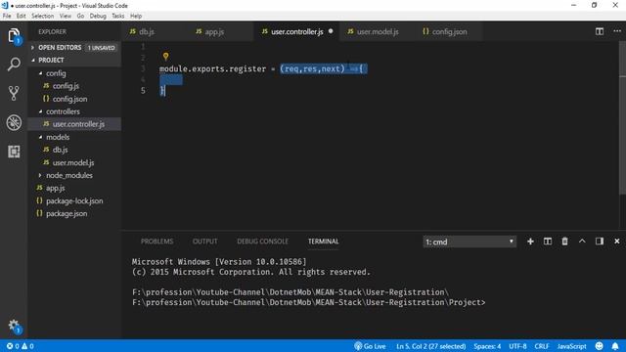Split the terminal pane
The height and width of the screenshot is (352, 626).
point(548,242)
